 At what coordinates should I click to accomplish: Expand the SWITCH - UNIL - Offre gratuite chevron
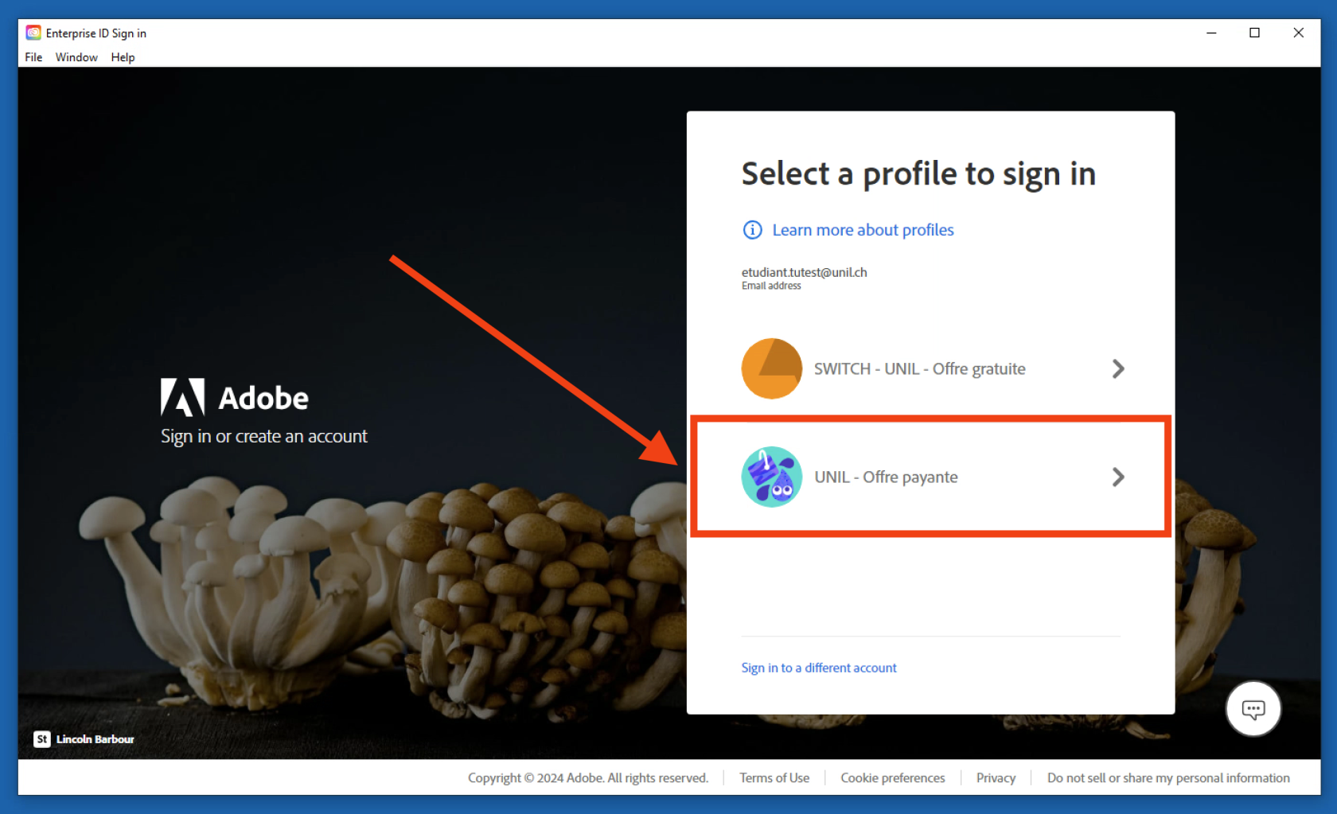(x=1118, y=368)
